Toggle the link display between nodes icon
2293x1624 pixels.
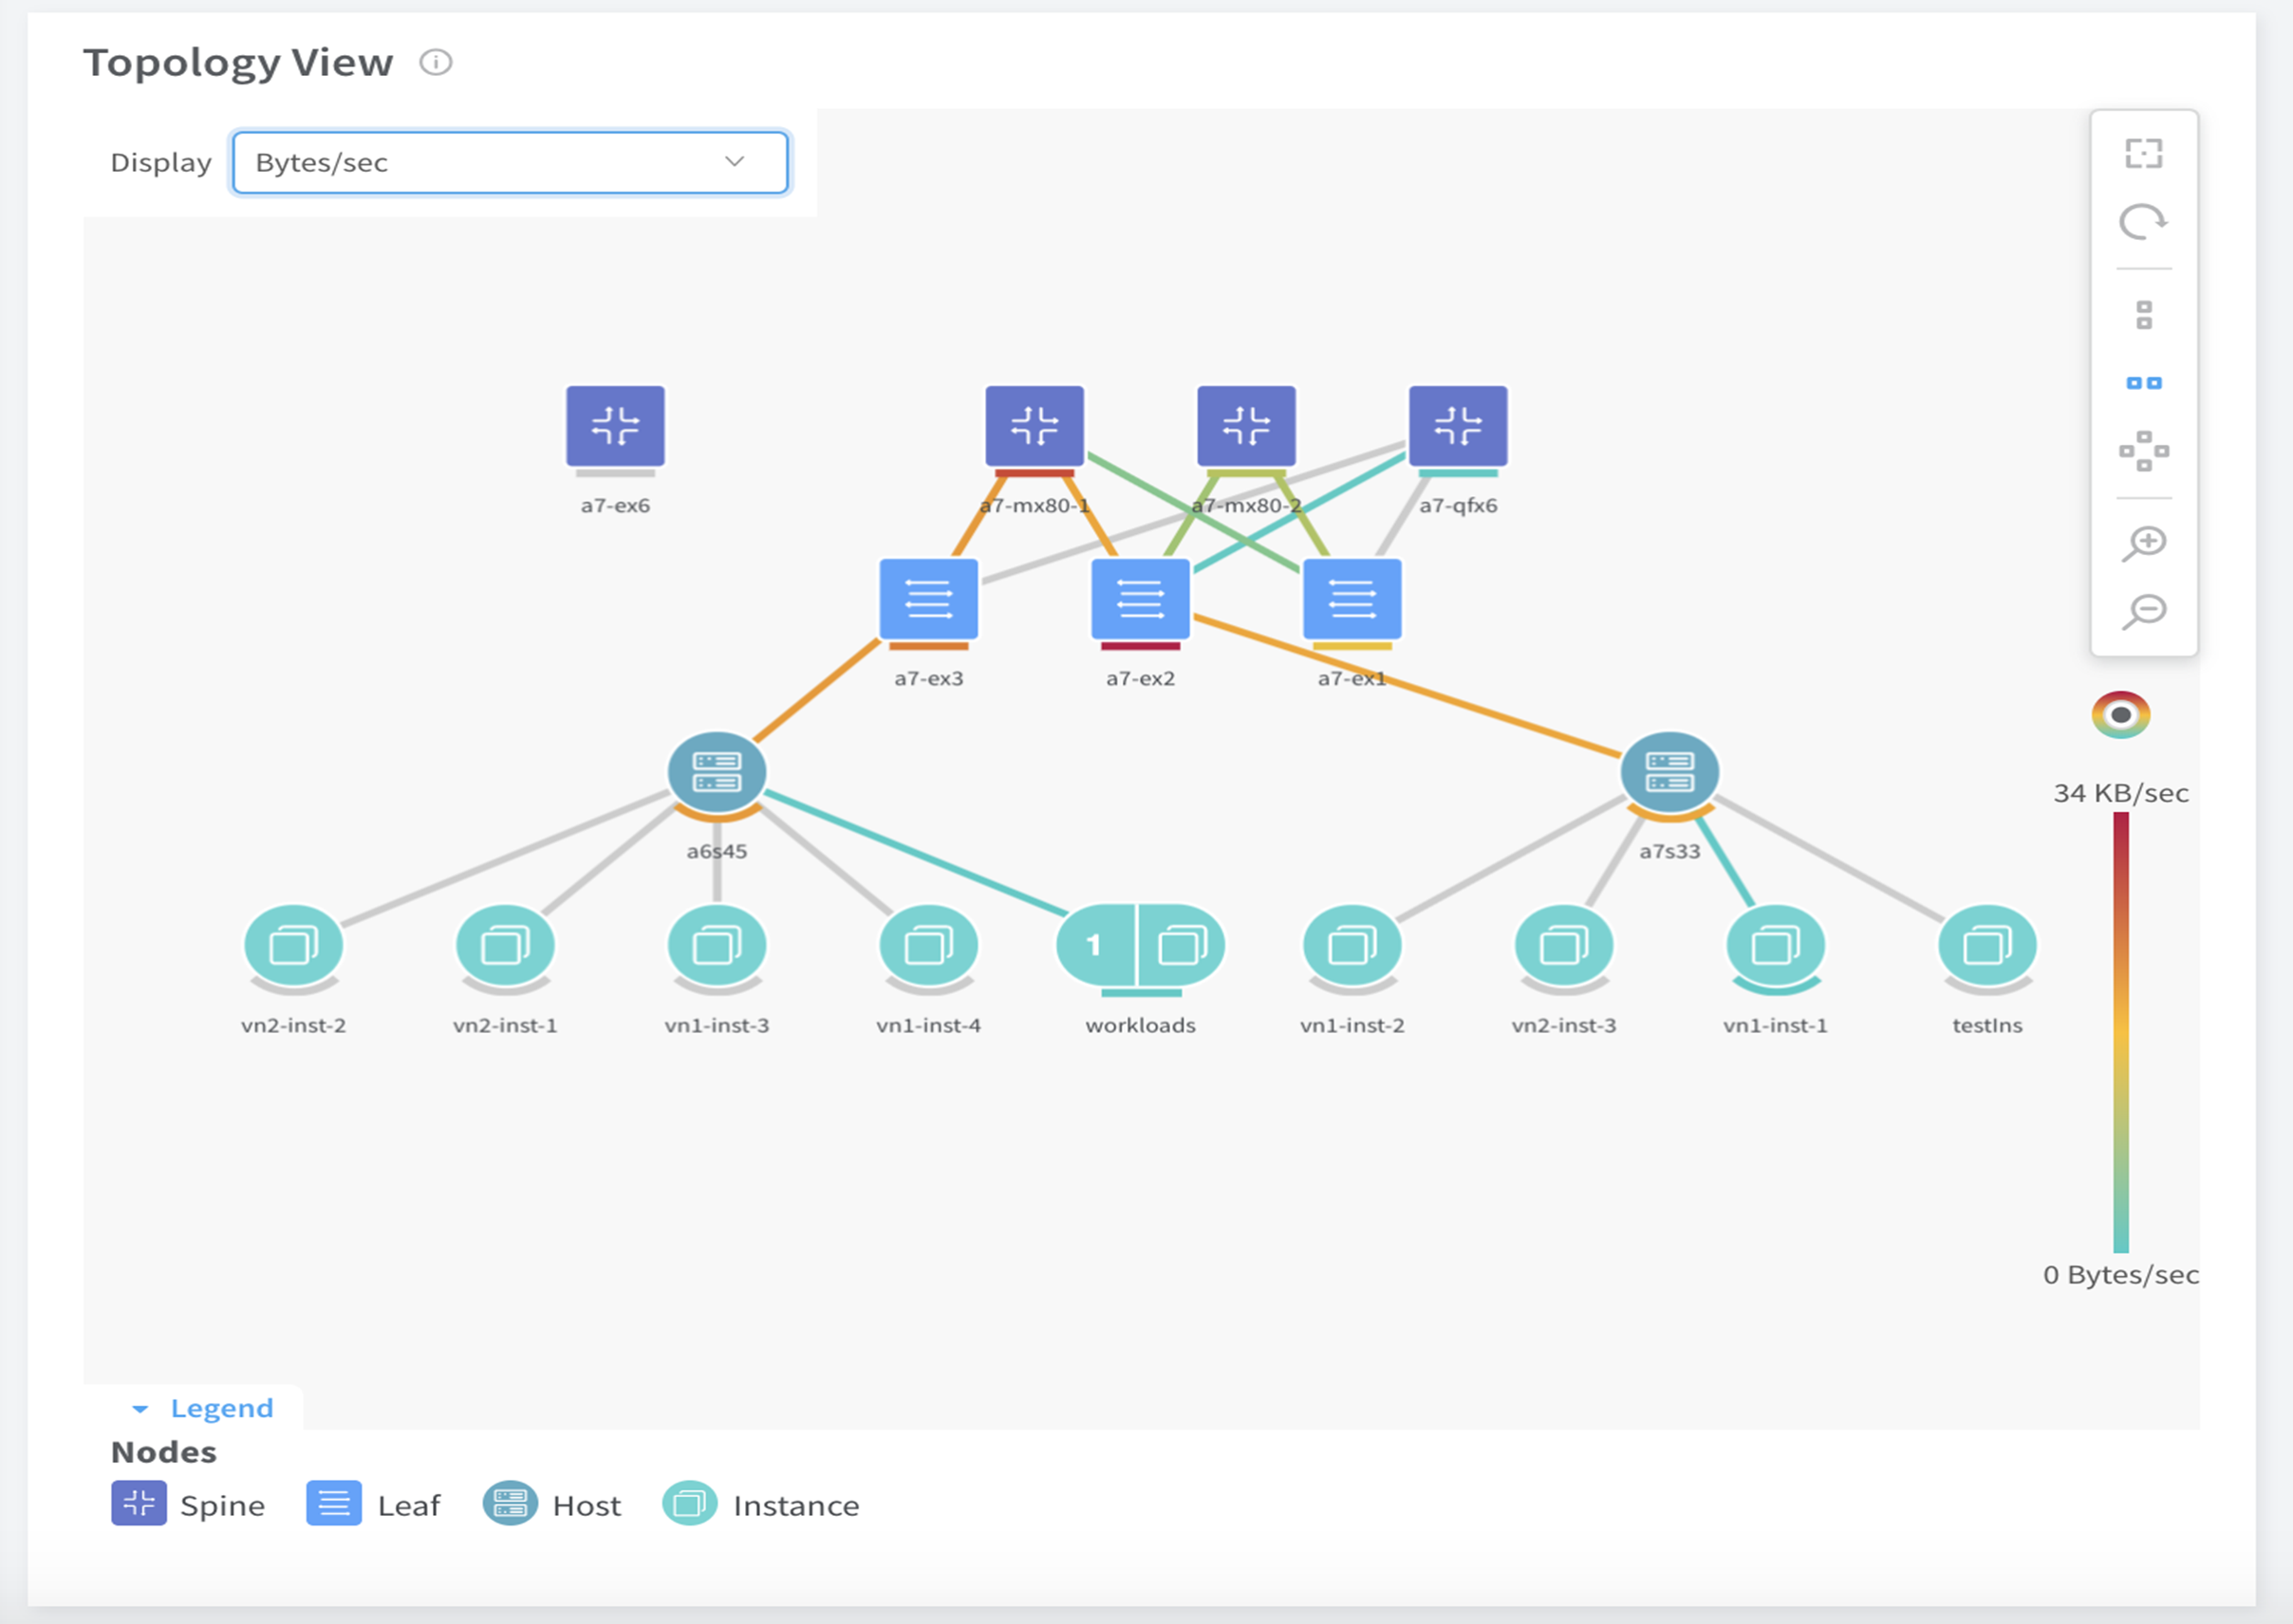click(2149, 383)
